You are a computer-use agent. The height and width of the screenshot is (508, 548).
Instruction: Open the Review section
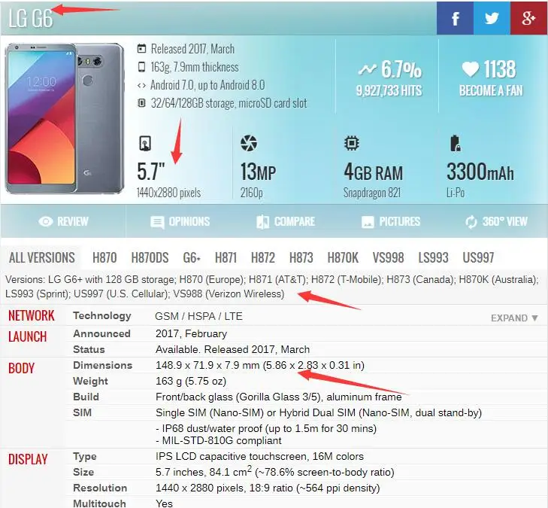click(63, 221)
